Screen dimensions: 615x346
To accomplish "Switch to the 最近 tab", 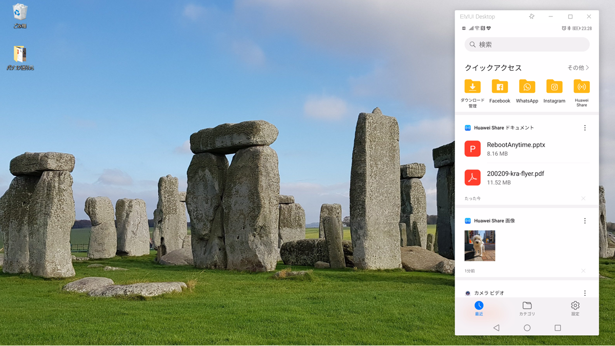I will 479,309.
